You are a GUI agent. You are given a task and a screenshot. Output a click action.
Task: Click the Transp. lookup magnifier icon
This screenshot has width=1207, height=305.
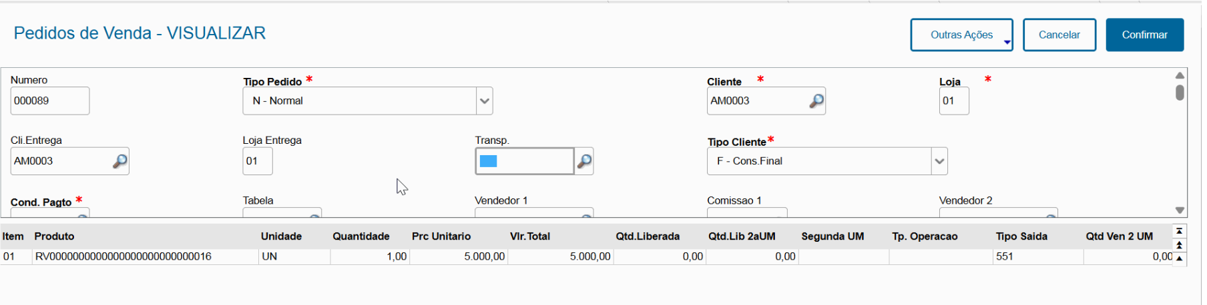click(584, 161)
